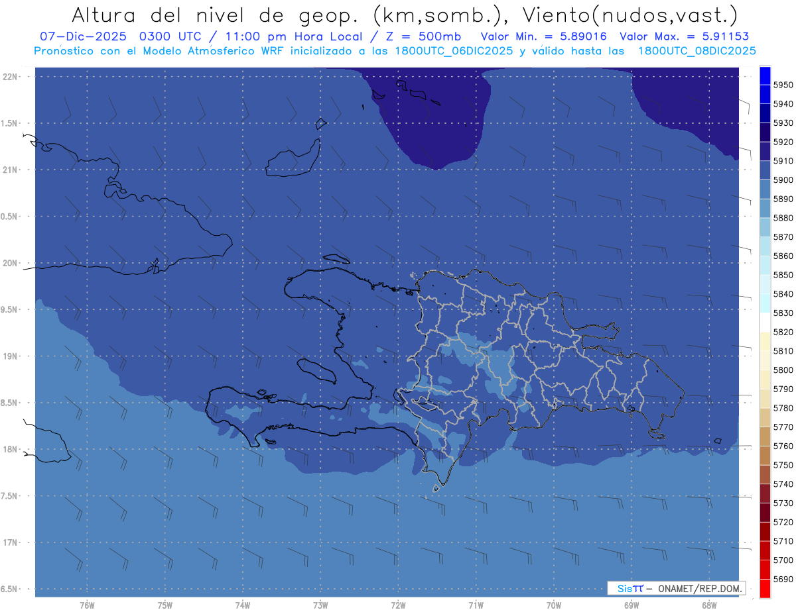The image size is (796, 614).
Task: Click the '19N' latitude label
Action: [x=11, y=356]
